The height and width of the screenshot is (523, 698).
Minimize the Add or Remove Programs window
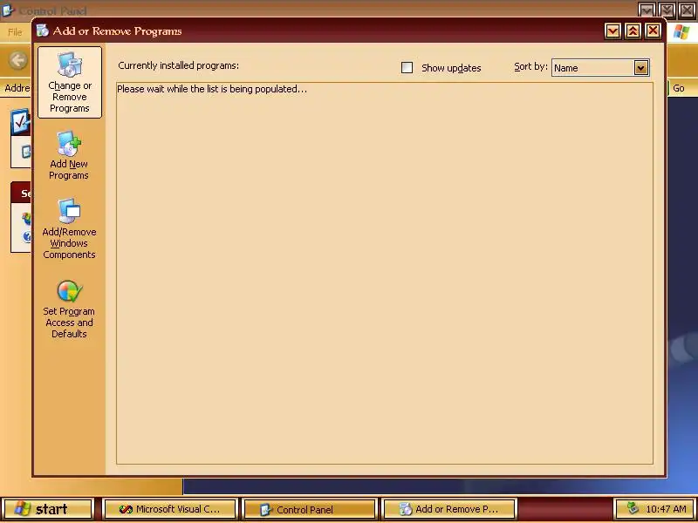613,31
